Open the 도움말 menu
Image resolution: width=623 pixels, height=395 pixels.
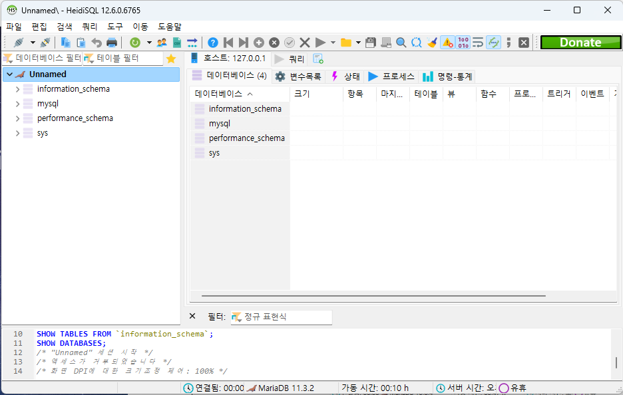click(x=170, y=27)
